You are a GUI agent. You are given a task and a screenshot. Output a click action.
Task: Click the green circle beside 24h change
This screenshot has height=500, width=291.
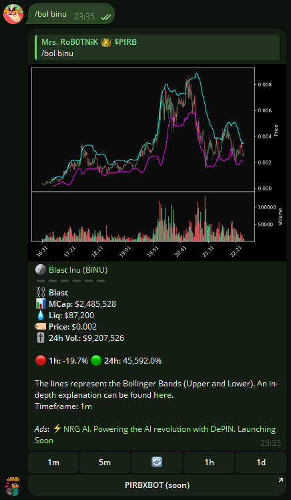click(96, 361)
